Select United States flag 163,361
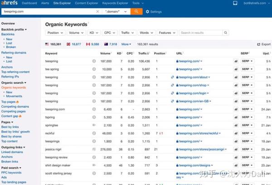272x185 pixels. point(53,44)
